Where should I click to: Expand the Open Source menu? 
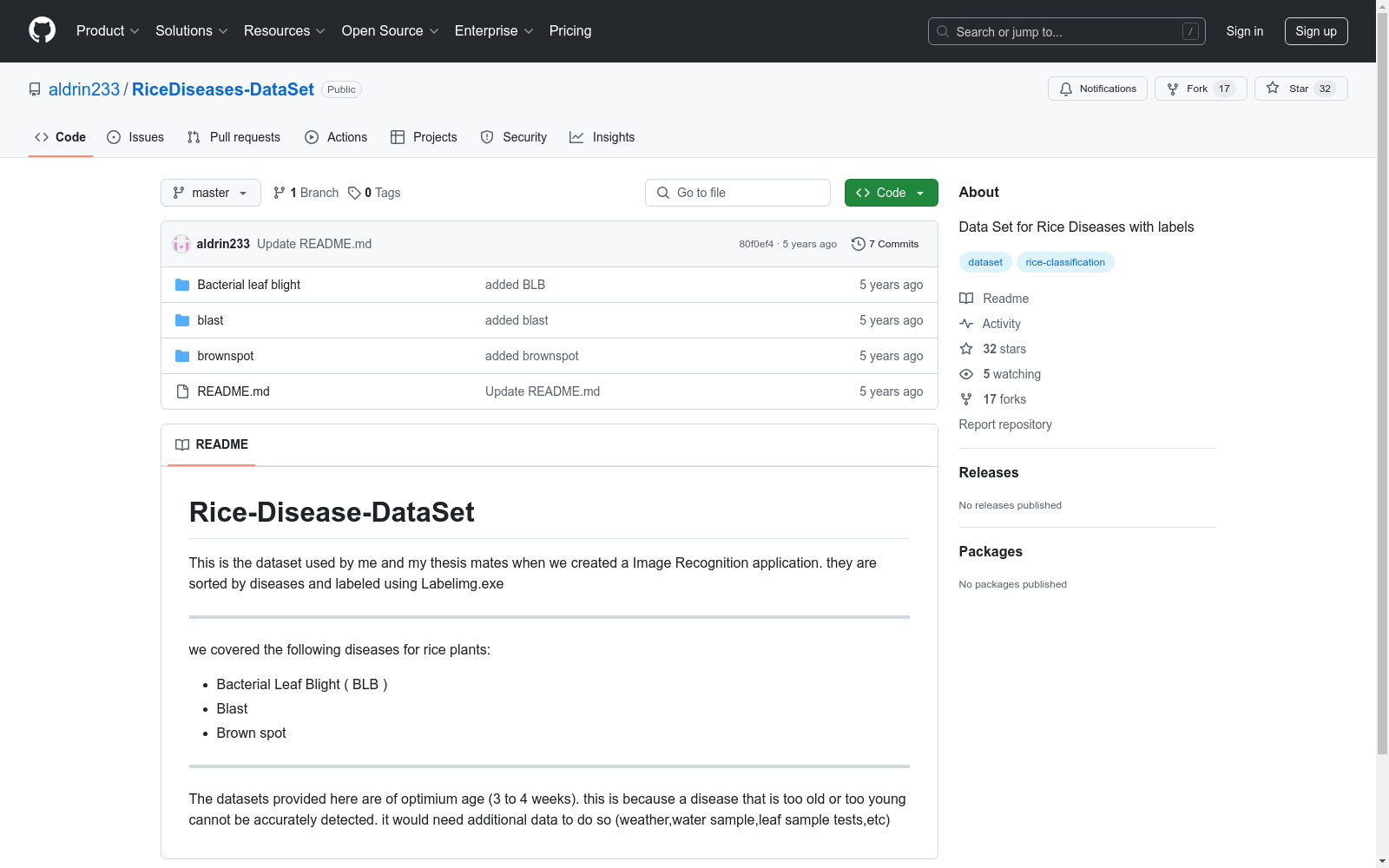tap(391, 30)
